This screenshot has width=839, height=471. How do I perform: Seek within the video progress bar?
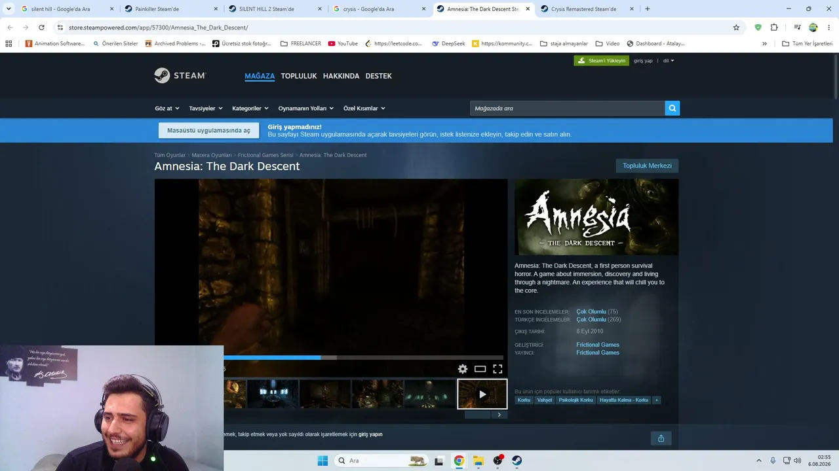364,357
